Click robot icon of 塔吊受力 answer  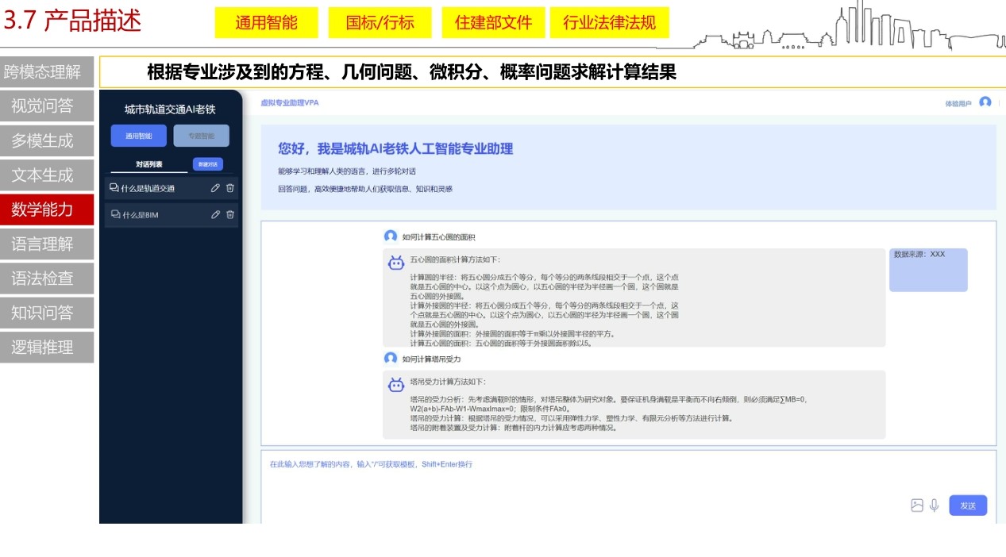(x=396, y=385)
